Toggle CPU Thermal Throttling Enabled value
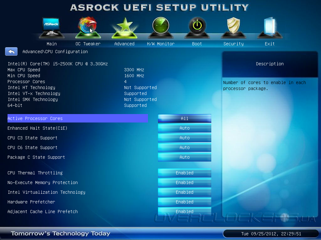This screenshot has height=240, width=321. pos(184,172)
